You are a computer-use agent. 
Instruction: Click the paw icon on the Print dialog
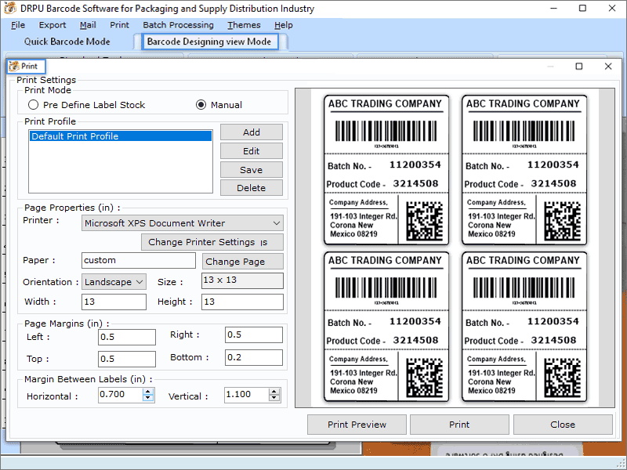(x=13, y=67)
